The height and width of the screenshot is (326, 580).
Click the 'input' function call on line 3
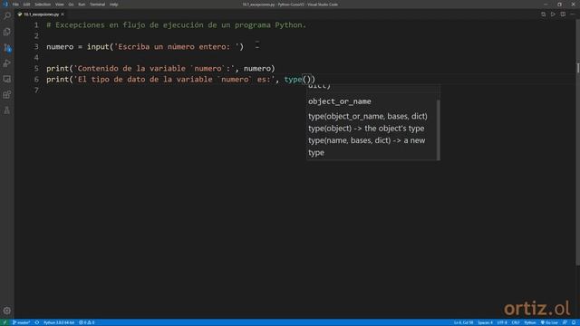tap(98, 46)
